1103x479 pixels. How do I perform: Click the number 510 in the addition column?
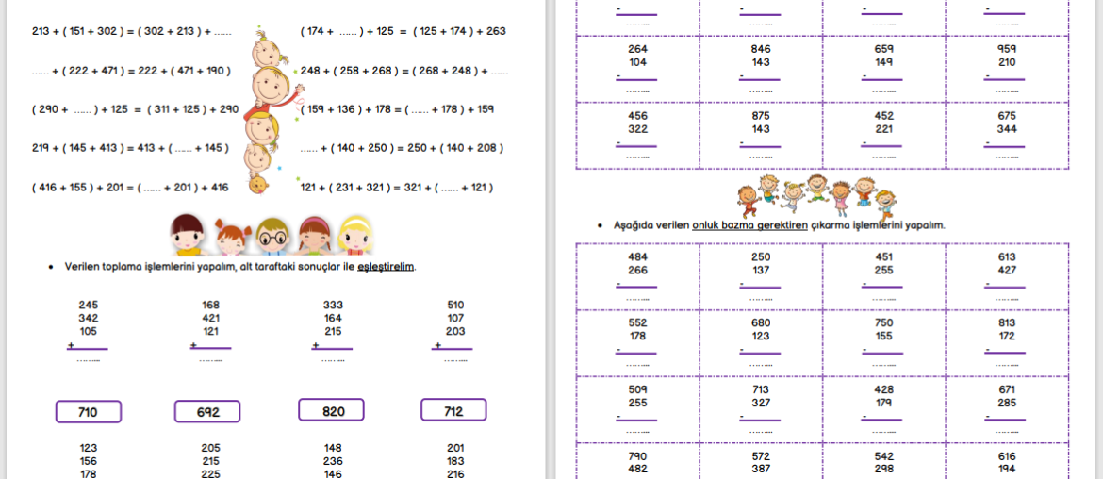(x=456, y=306)
